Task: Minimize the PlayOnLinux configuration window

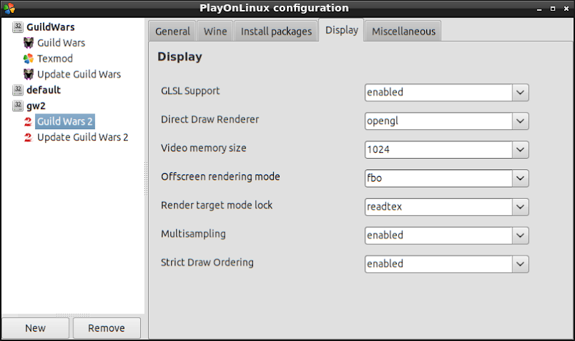Action: coord(539,9)
